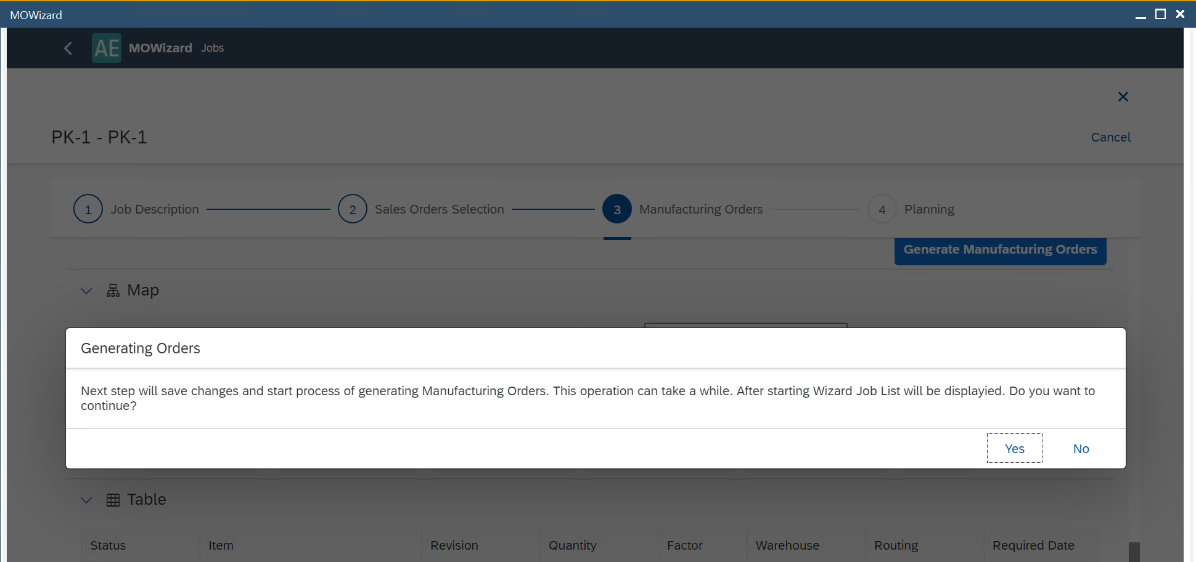Maximize the MOWizard window
The height and width of the screenshot is (562, 1196).
pyautogui.click(x=1160, y=14)
